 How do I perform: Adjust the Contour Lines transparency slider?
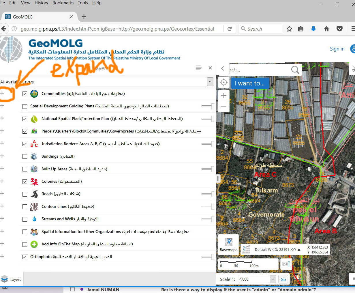[x=208, y=206]
